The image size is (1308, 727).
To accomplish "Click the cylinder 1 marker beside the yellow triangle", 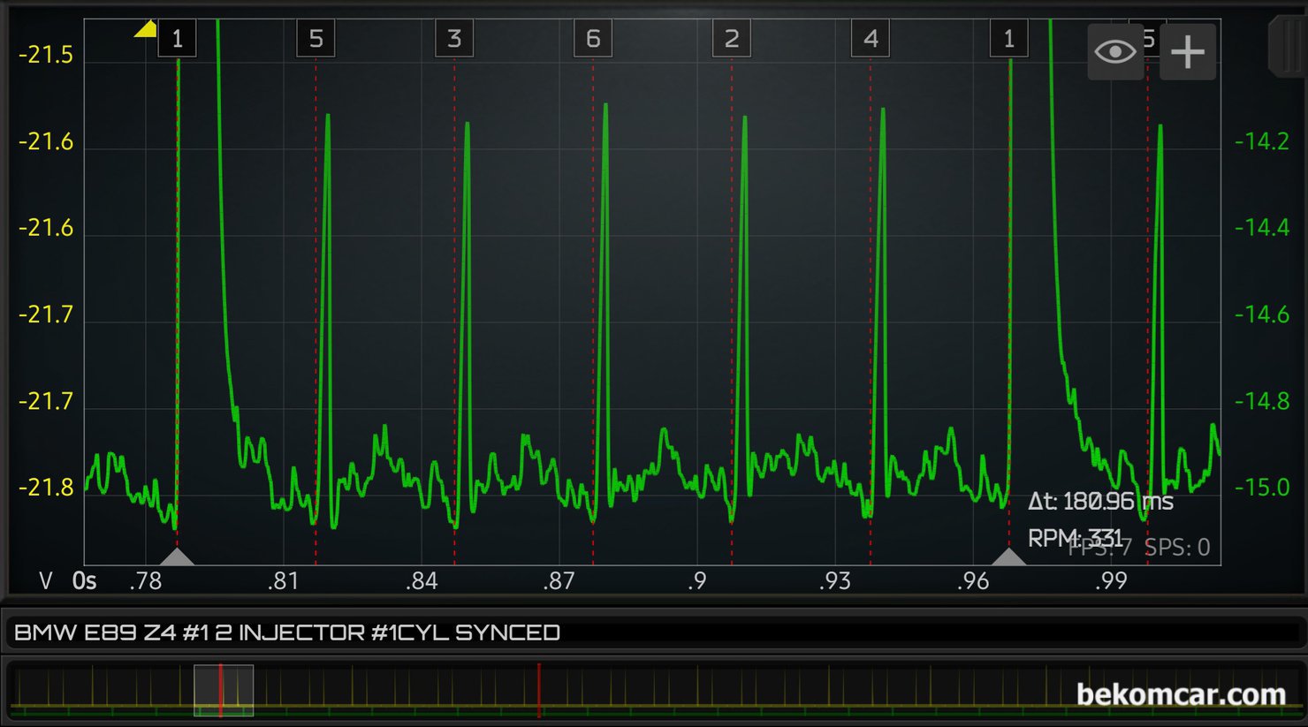I will tap(177, 39).
